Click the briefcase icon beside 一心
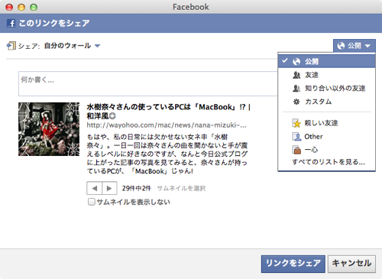 point(296,150)
